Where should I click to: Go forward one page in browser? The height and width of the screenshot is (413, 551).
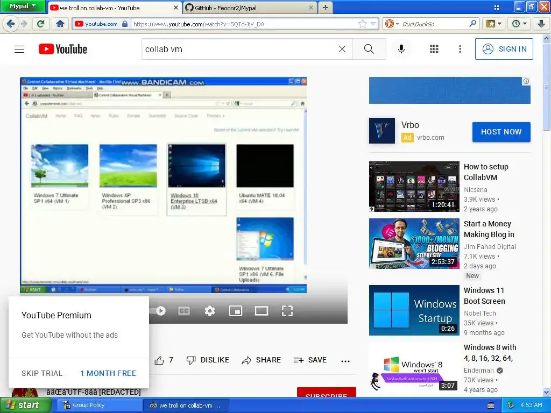click(x=24, y=24)
